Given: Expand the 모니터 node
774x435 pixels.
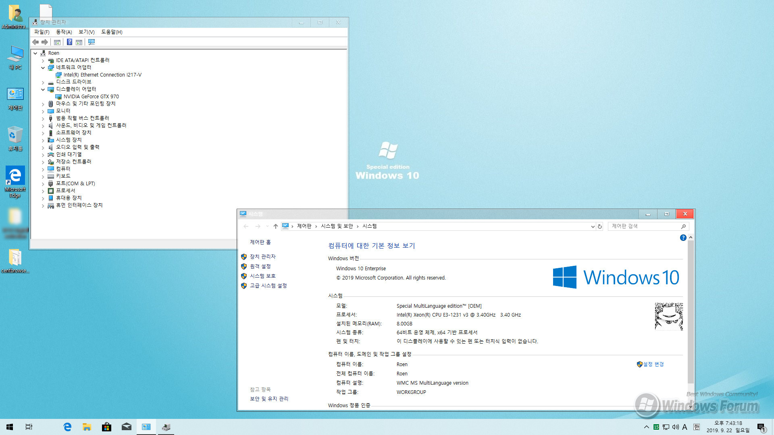Looking at the screenshot, I should click(43, 111).
